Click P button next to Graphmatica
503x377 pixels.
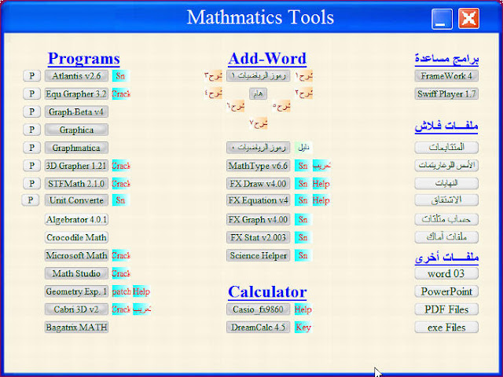coord(31,148)
